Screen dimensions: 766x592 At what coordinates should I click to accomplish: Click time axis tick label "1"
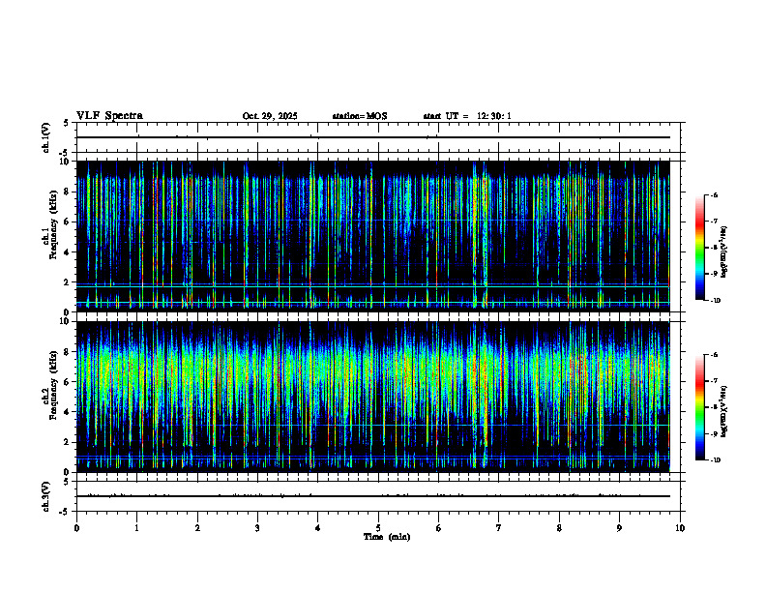coord(136,528)
